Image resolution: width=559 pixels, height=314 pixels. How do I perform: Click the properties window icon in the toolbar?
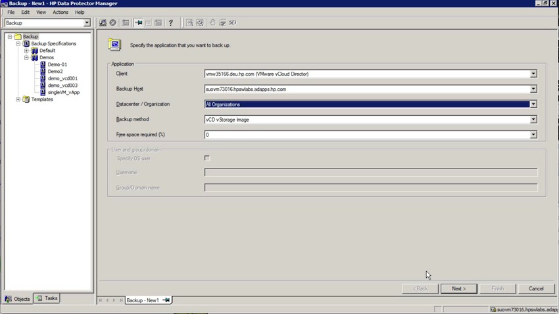pyautogui.click(x=126, y=23)
